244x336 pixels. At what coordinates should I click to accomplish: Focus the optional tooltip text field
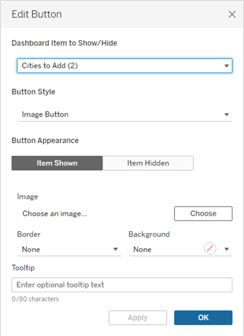pos(122,285)
